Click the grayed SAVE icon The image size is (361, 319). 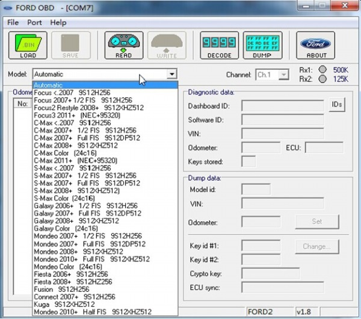(70, 45)
